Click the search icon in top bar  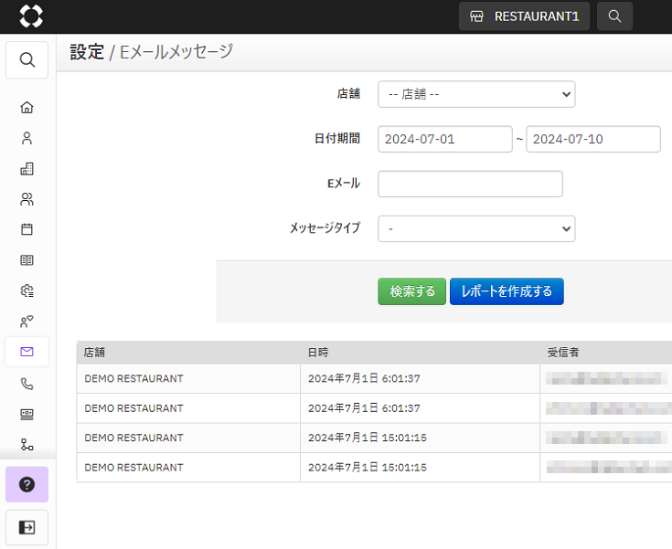point(614,16)
